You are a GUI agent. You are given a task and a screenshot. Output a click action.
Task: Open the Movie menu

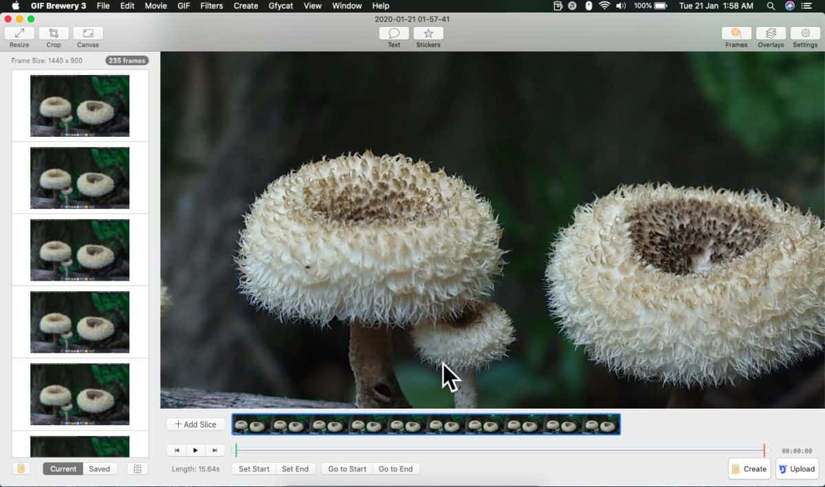coord(156,6)
